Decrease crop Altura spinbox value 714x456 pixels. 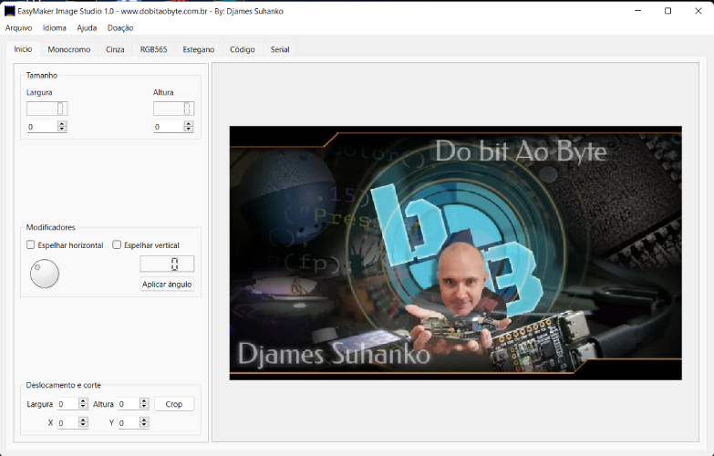tap(144, 407)
